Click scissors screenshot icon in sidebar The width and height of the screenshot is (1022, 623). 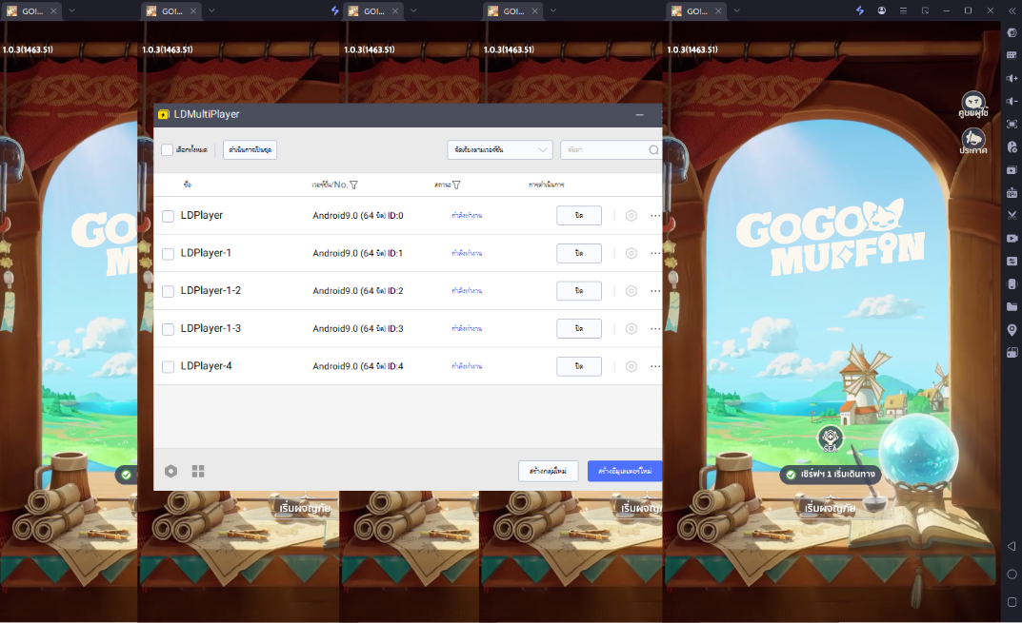click(x=1012, y=215)
